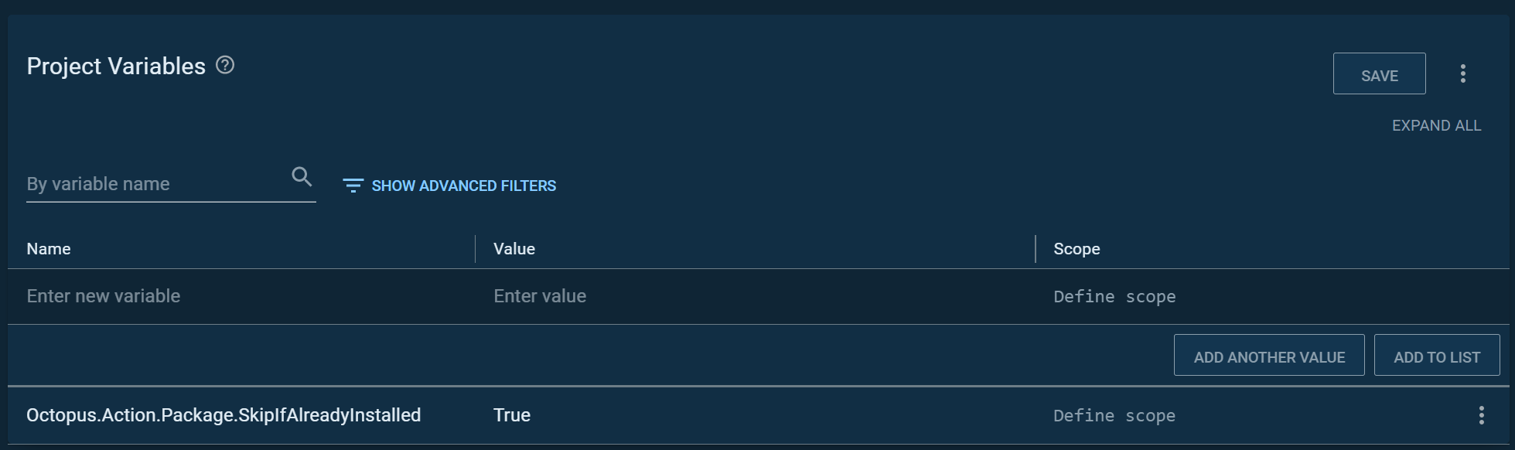Image resolution: width=1515 pixels, height=450 pixels.
Task: Open Define scope for SkipIfAlreadyInstalled
Action: [1114, 415]
